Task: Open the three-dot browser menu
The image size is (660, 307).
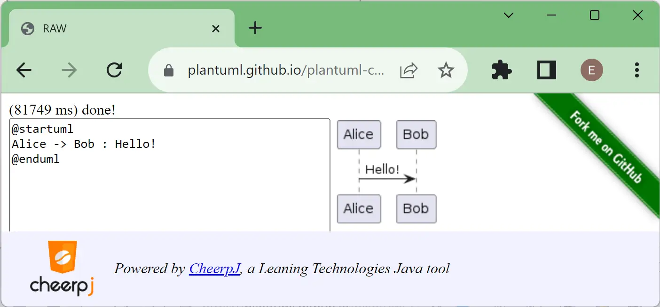Action: 637,69
